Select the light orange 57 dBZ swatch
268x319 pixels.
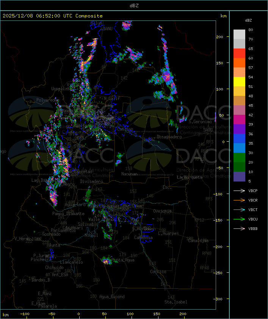click(x=239, y=72)
